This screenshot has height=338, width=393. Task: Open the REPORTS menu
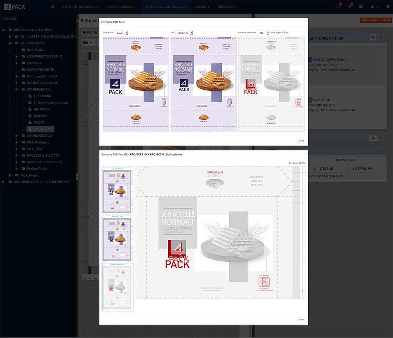click(227, 7)
